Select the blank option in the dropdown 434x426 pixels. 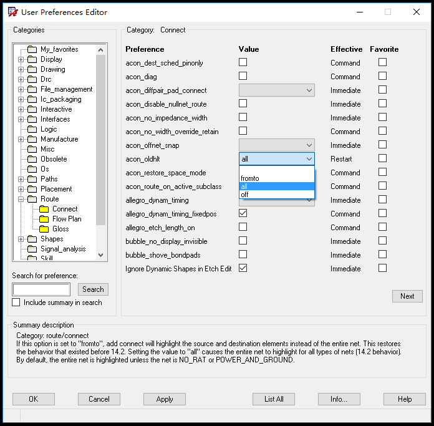(x=277, y=170)
